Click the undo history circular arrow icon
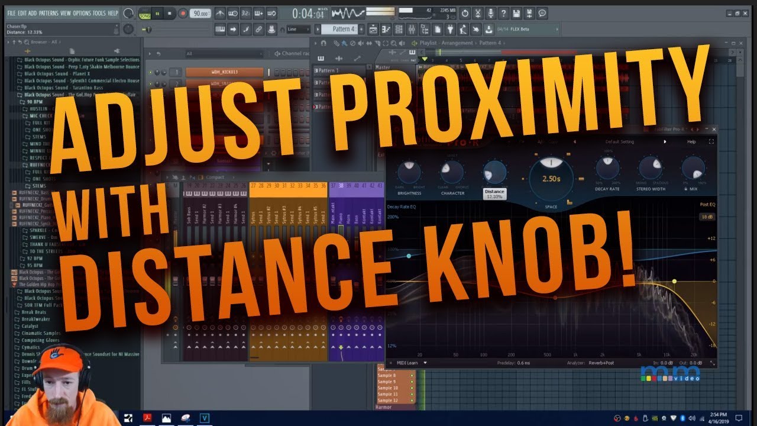757x426 pixels. coord(465,13)
